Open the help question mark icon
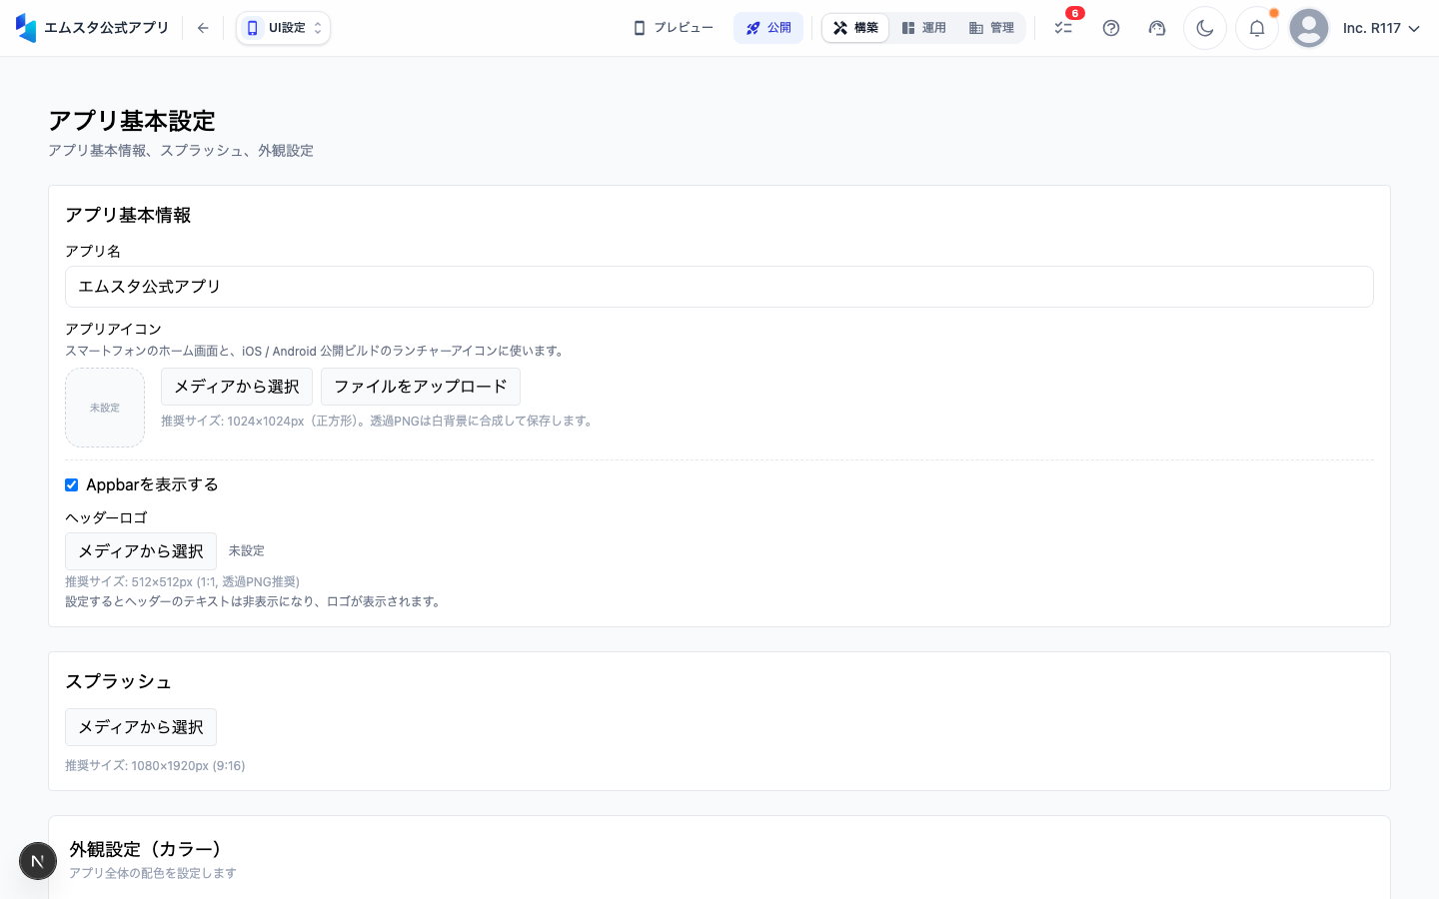 click(1111, 28)
